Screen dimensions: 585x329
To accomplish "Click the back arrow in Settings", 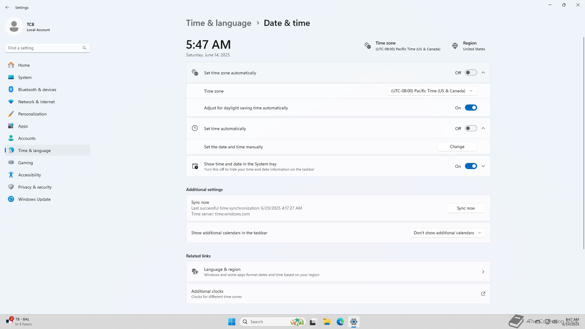I will click(x=7, y=7).
